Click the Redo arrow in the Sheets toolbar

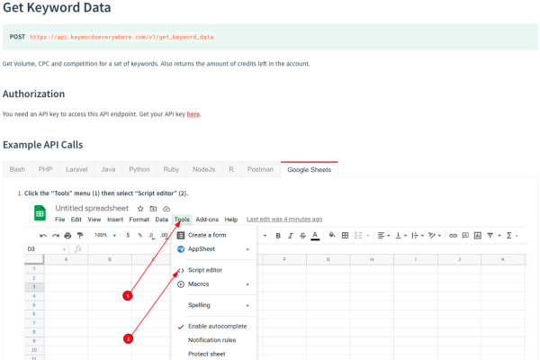tap(56, 236)
